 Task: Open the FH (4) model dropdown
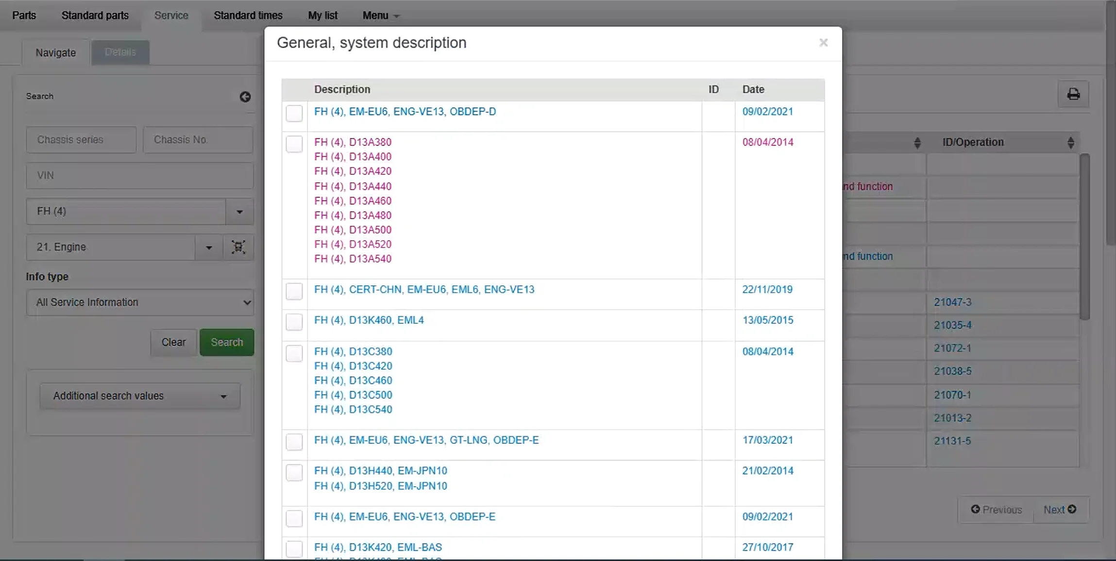coord(239,212)
